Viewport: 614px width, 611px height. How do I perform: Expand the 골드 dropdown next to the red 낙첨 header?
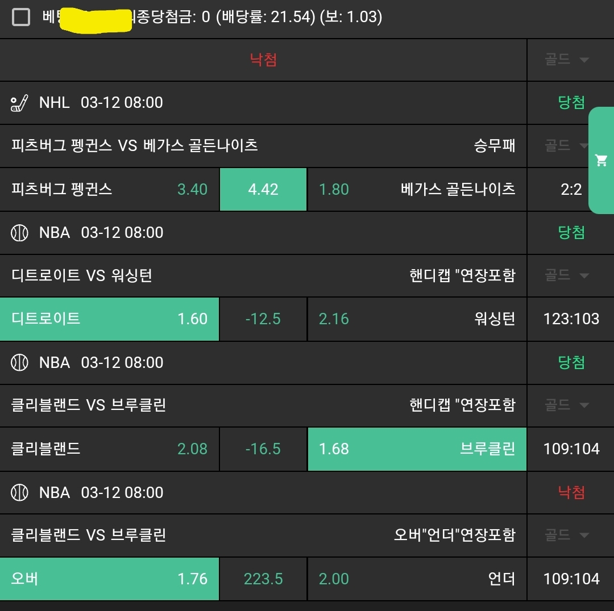pos(567,60)
